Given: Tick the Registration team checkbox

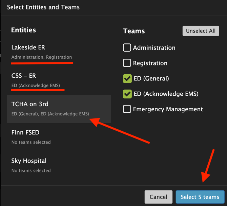Looking at the screenshot, I should [127, 63].
